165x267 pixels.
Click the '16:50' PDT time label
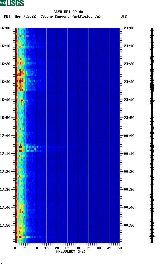(x=5, y=118)
